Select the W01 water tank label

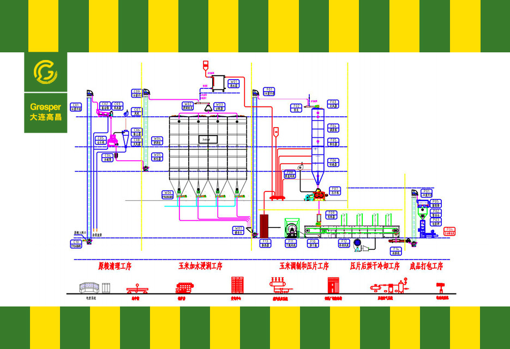coord(233,83)
